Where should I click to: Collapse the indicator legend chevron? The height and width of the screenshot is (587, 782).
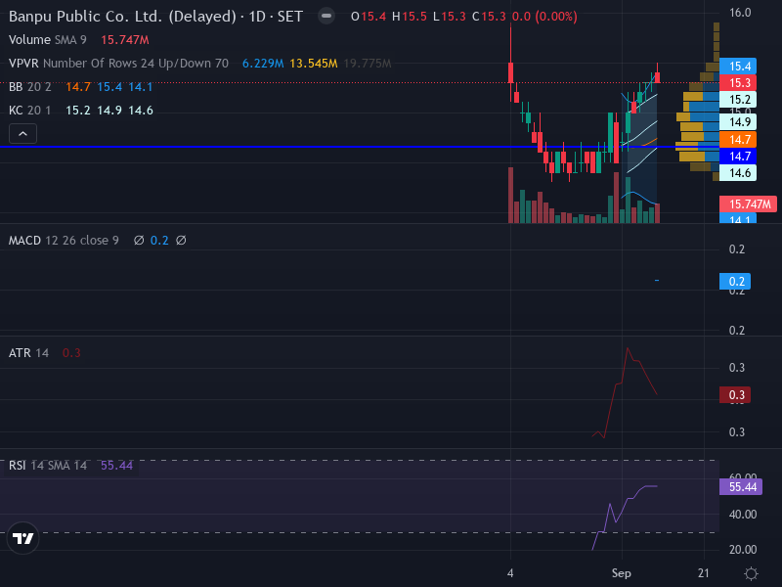[22, 134]
